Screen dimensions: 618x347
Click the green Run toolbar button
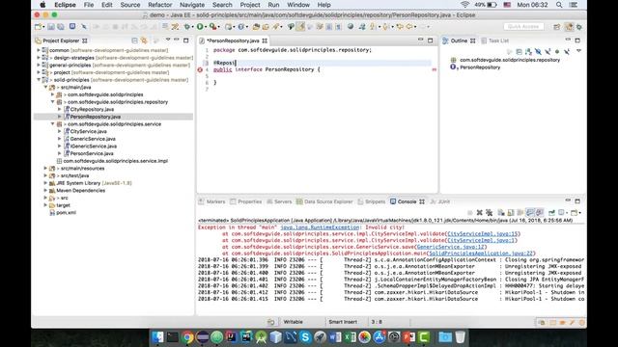click(200, 27)
